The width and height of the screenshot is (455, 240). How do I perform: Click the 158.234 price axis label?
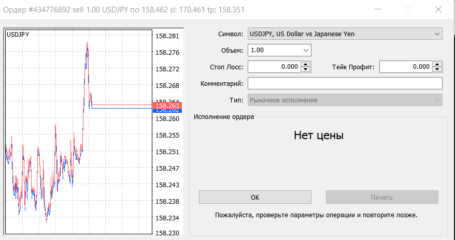[x=167, y=218]
